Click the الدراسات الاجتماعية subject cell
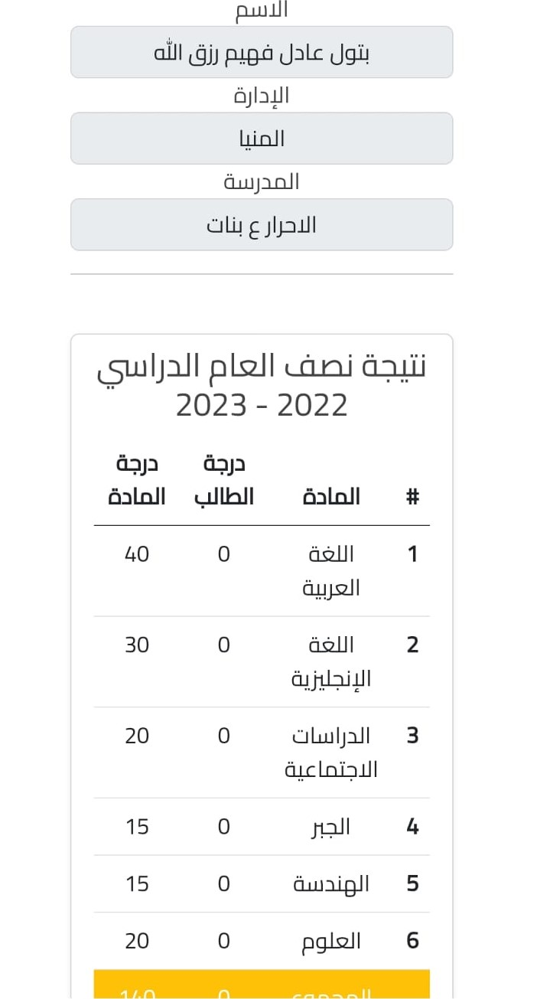 tap(331, 753)
